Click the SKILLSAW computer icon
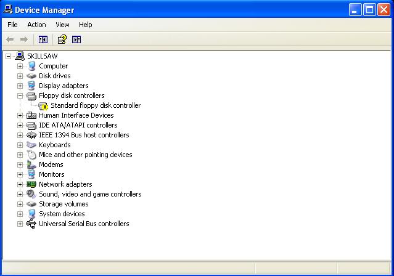 click(20, 56)
